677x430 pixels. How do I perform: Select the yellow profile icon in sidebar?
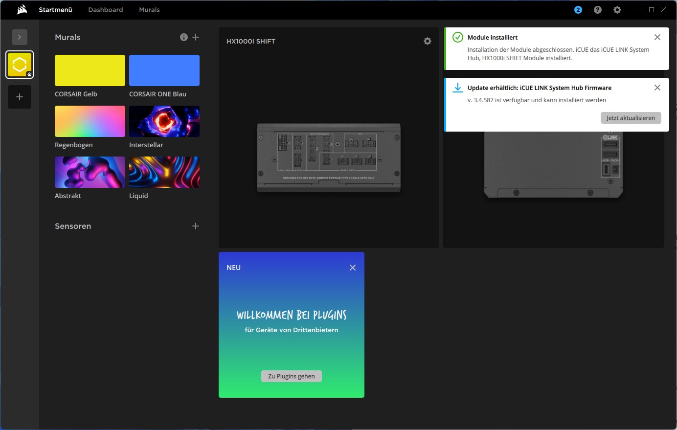coord(20,65)
